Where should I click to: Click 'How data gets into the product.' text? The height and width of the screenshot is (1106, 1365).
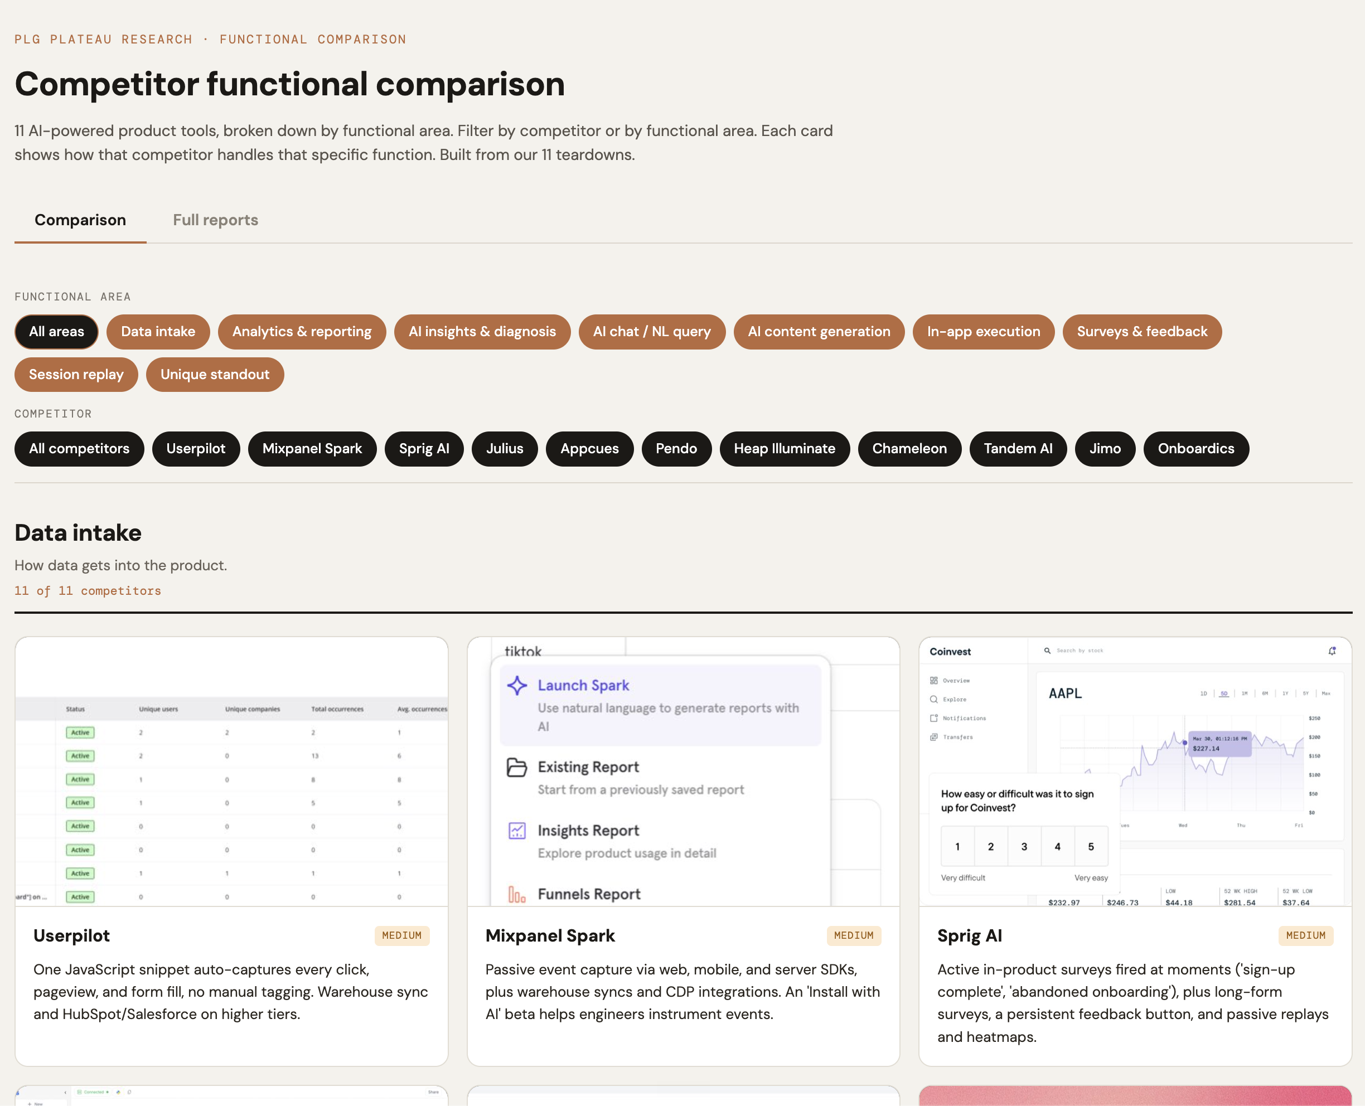pyautogui.click(x=121, y=566)
